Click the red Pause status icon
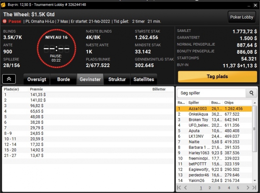This screenshot has height=193, width=260. pos(4,21)
